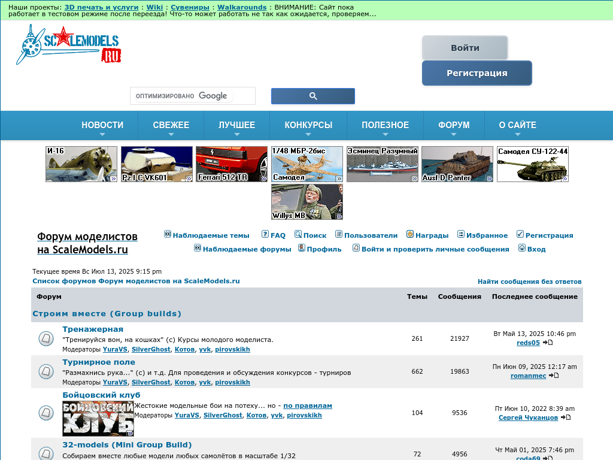613x460 pixels.
Task: Open the Профиль profile icon
Action: pyautogui.click(x=302, y=249)
